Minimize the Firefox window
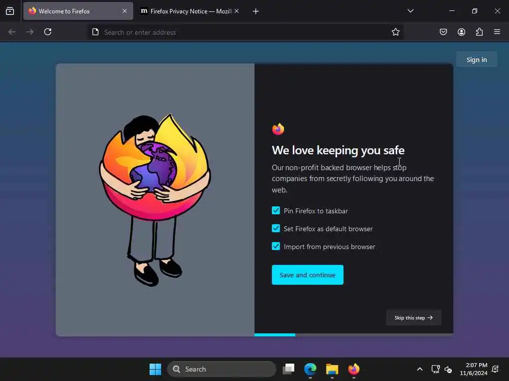 tap(451, 11)
